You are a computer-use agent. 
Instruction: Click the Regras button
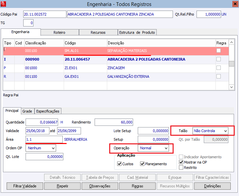point(137,186)
